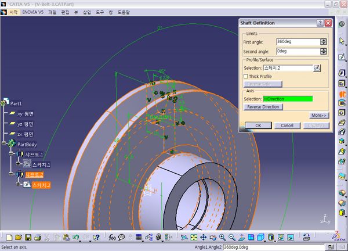Click the Second angle input field
The height and width of the screenshot is (251, 348).
(x=299, y=51)
